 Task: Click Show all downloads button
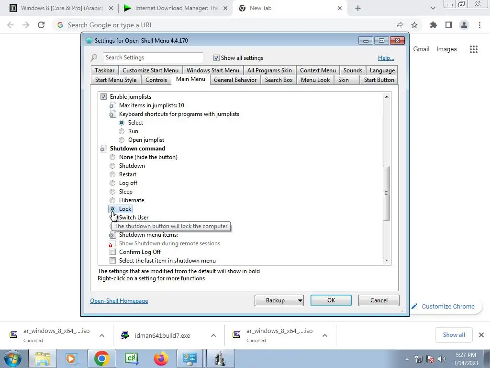coord(454,335)
